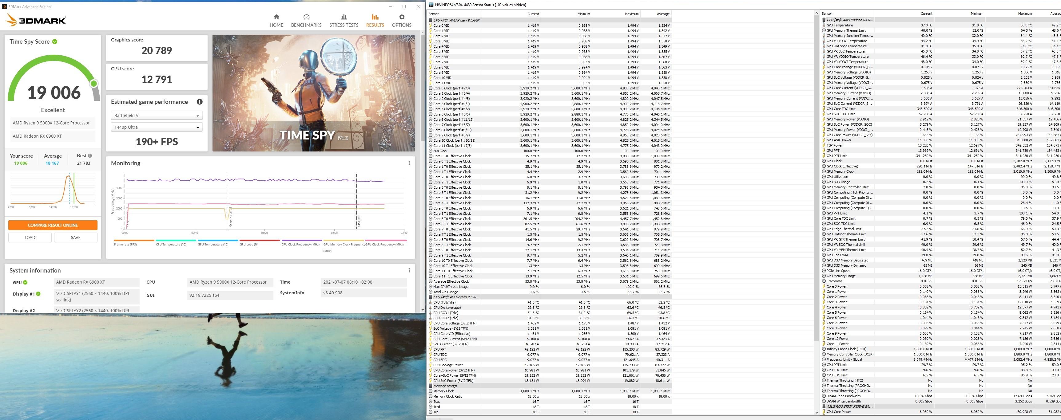
Task: Click the GPU Temperature sensor icon
Action: [824, 25]
